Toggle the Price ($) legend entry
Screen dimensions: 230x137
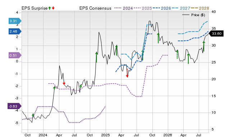[194, 15]
